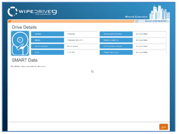Screen dimensions: 179x134
Task: Click the orange progress bar strip
Action: pos(73,21)
